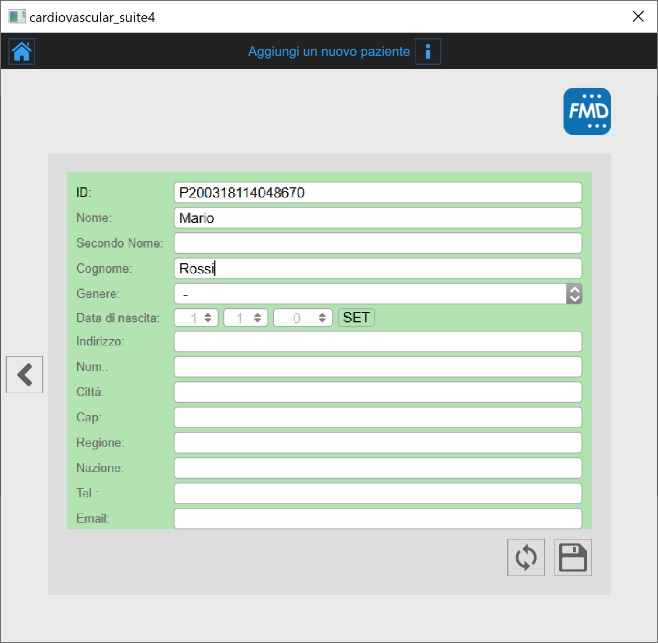The image size is (658, 643).
Task: Open the info icon beside the title
Action: 427,52
